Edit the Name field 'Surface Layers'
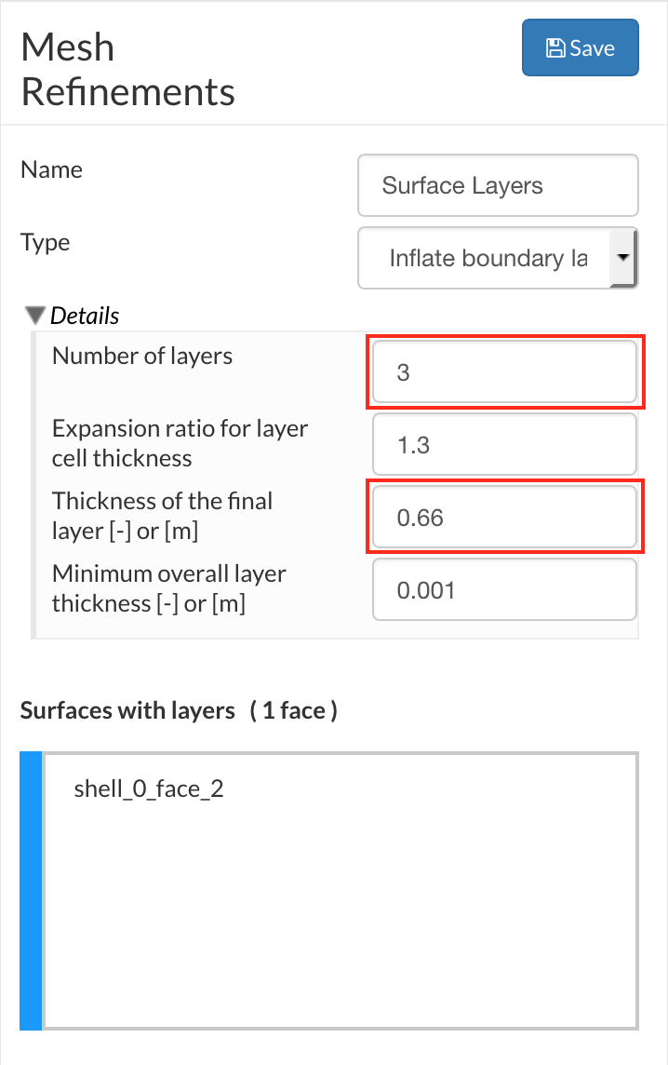 [498, 185]
